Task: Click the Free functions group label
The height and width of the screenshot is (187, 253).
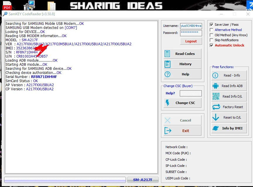Action: pos(223,67)
